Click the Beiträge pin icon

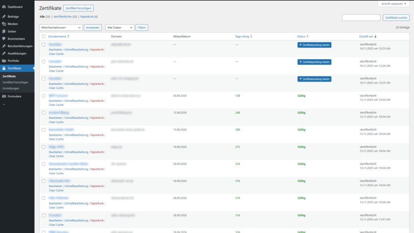click(x=4, y=17)
